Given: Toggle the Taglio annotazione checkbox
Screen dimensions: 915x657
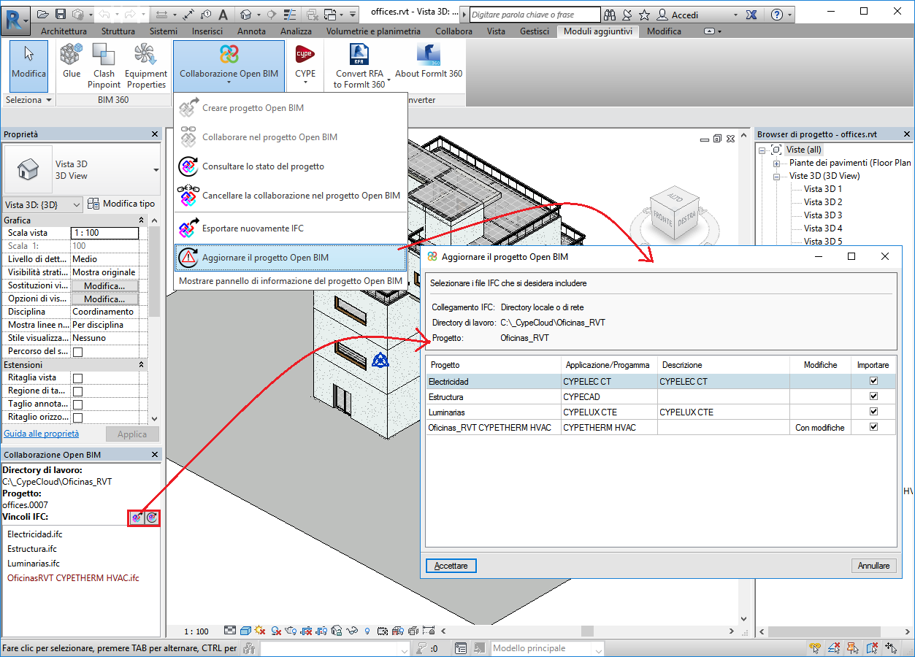Looking at the screenshot, I should pyautogui.click(x=77, y=404).
